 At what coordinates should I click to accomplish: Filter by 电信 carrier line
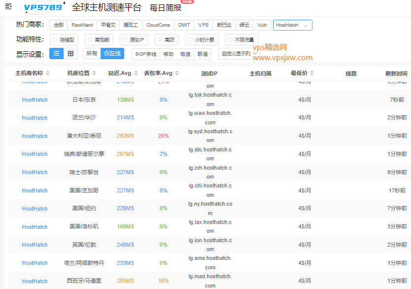185,54
